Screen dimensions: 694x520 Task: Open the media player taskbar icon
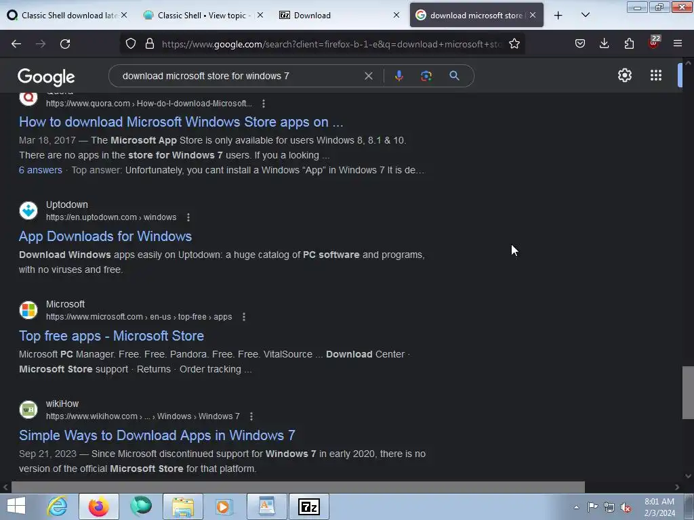(225, 506)
